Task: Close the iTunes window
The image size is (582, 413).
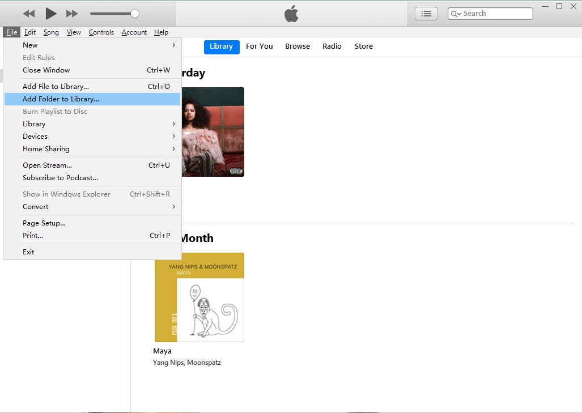Action: [x=573, y=6]
